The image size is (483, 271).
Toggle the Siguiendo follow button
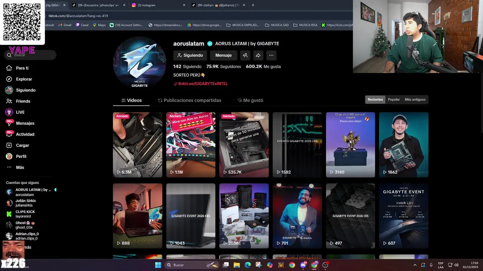(x=190, y=55)
